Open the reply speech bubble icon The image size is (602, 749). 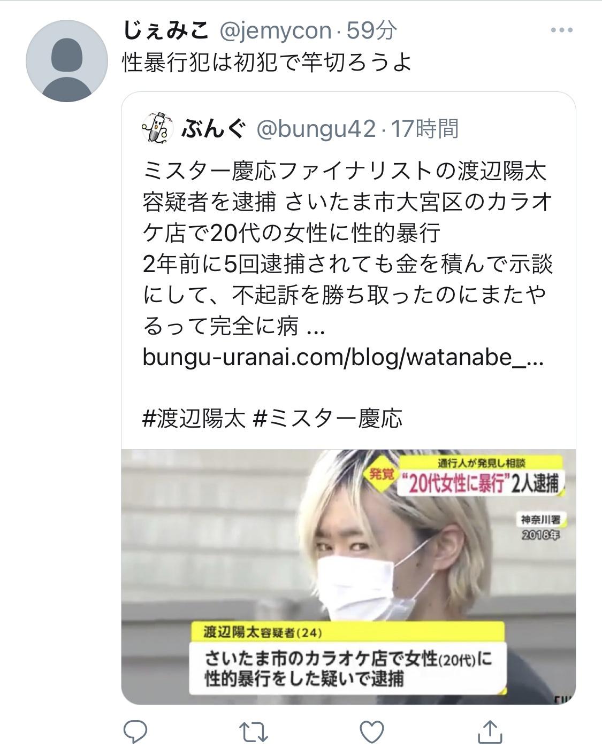135,731
